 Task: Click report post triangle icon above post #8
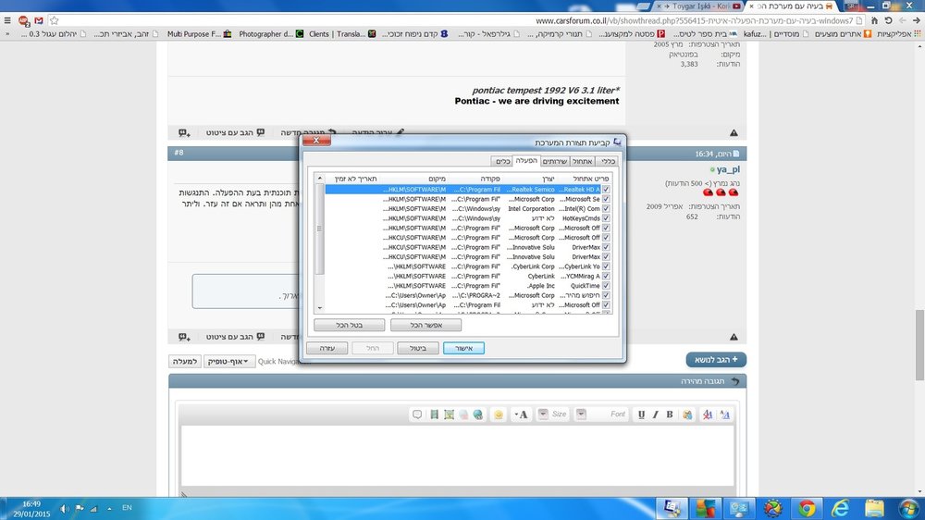tap(734, 133)
